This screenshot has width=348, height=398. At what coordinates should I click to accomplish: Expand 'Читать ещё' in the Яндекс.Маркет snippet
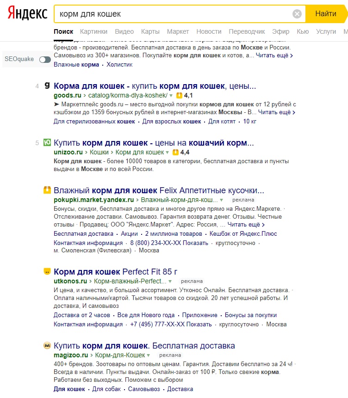(246, 225)
